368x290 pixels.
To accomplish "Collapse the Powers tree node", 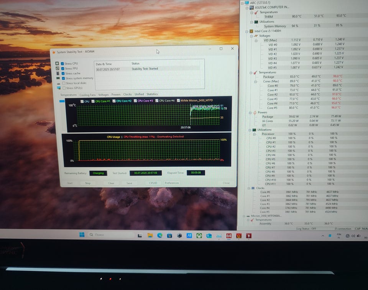I will tap(250, 113).
